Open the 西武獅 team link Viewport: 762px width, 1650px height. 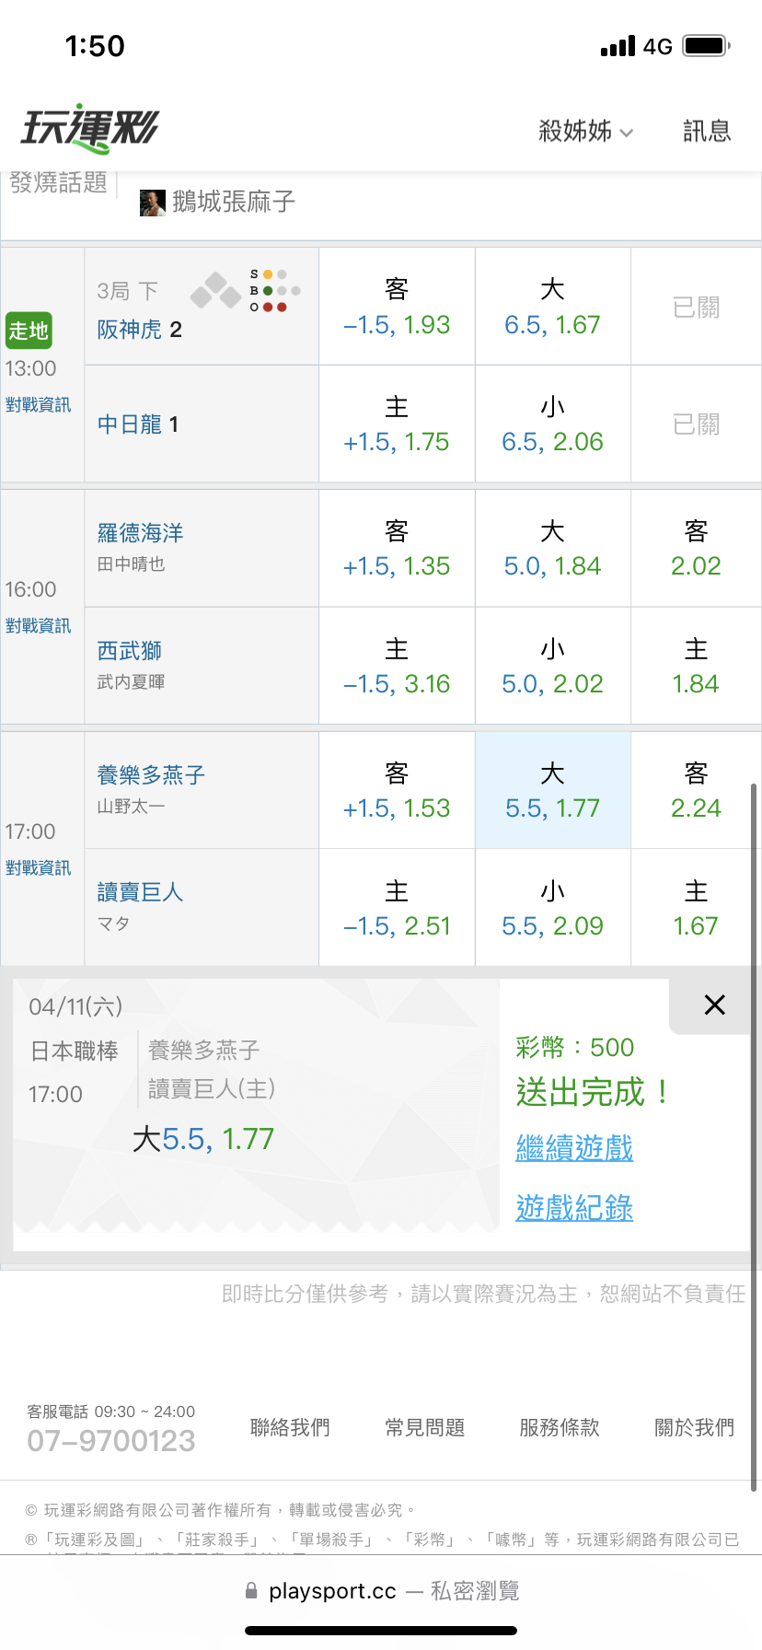tap(130, 651)
